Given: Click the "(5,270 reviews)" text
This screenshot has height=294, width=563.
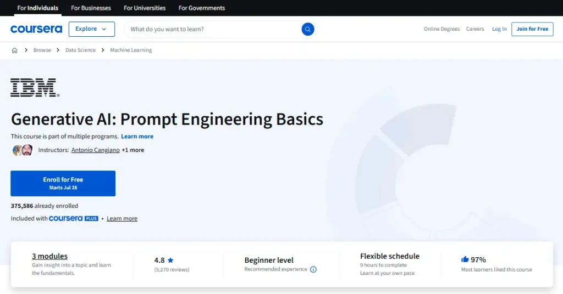Looking at the screenshot, I should (172, 270).
